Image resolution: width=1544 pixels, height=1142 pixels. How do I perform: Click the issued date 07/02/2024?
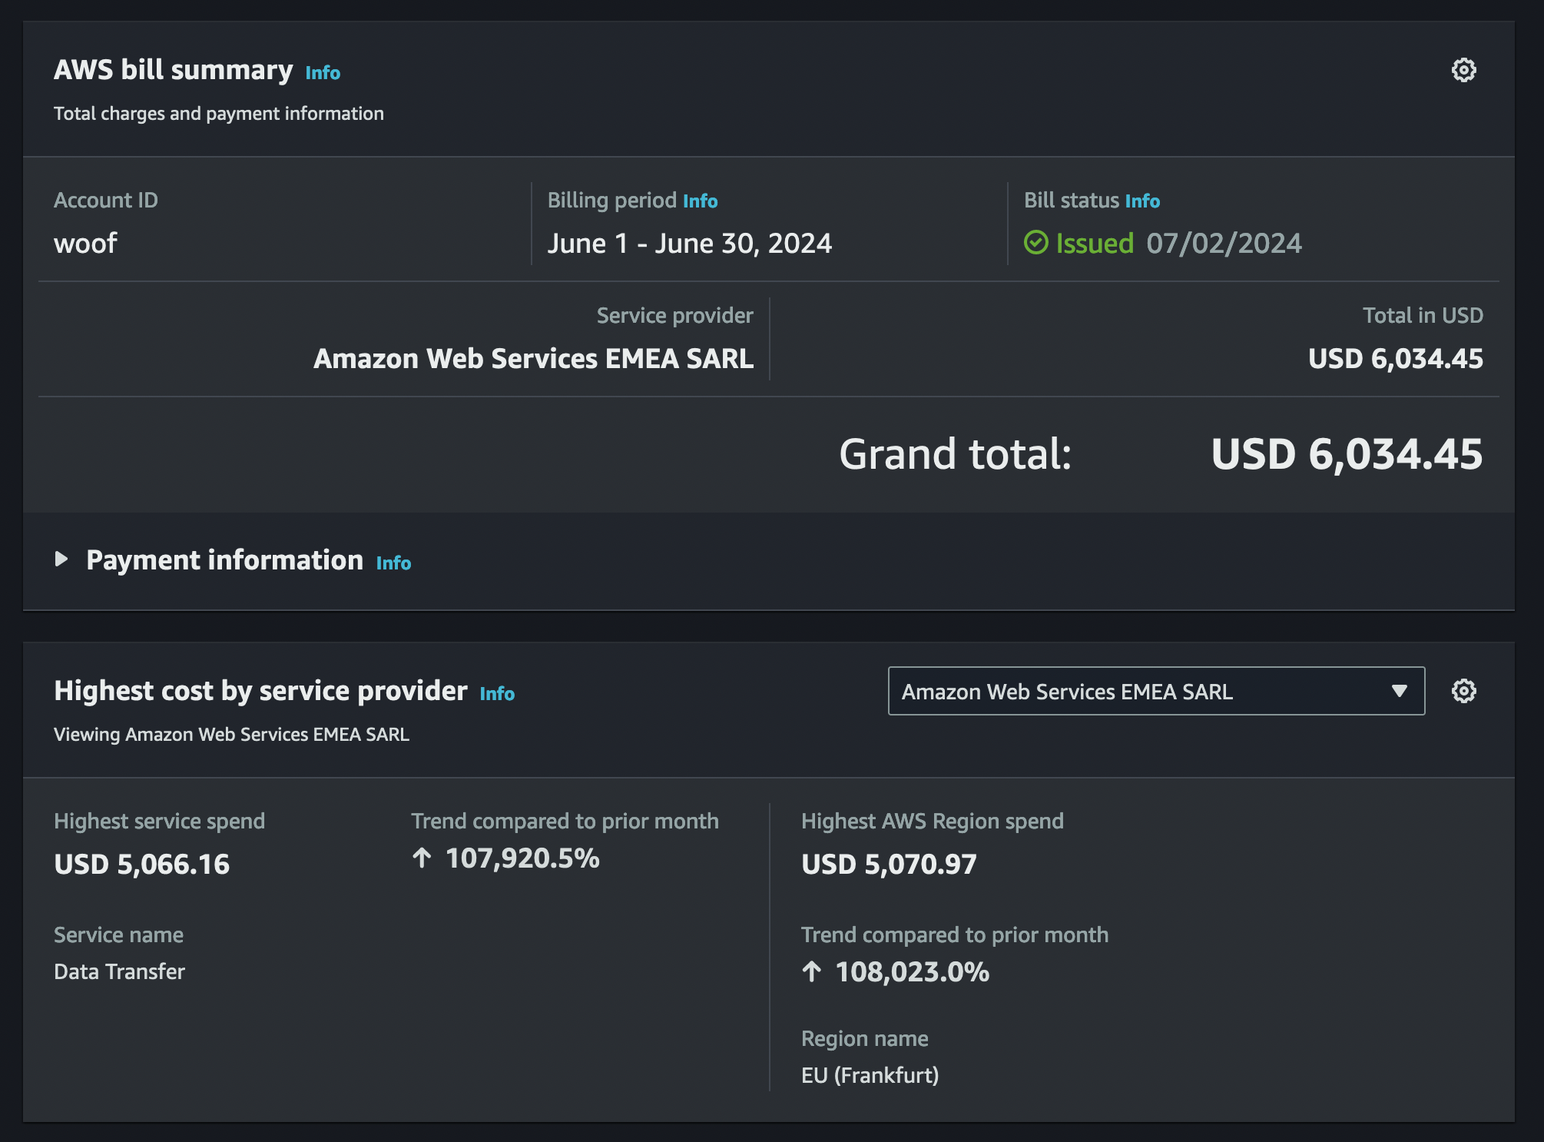(1224, 244)
